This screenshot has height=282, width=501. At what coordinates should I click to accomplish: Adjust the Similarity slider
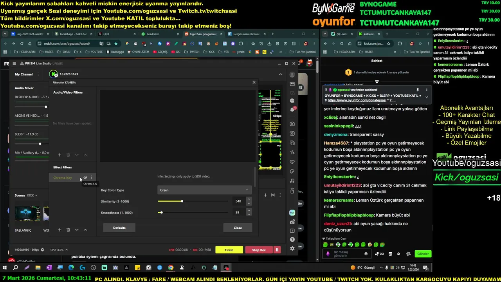point(193,201)
